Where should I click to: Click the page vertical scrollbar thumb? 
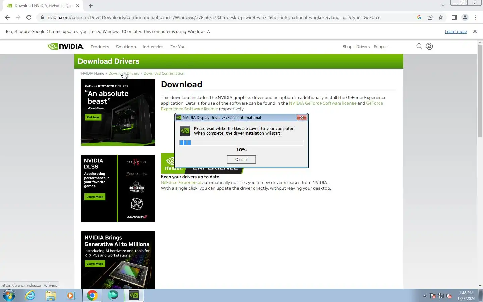click(480, 91)
